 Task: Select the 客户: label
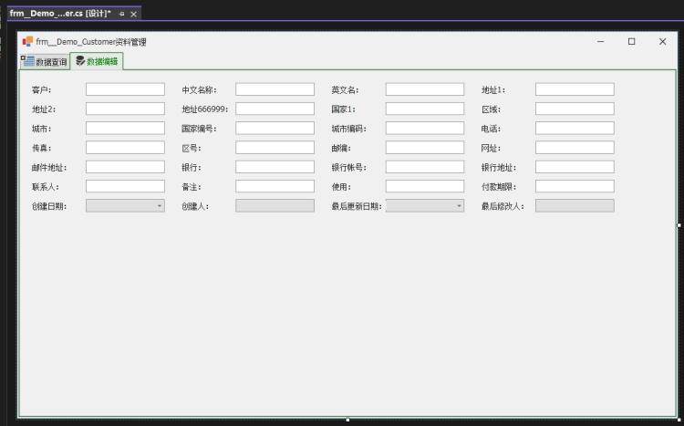pyautogui.click(x=41, y=90)
